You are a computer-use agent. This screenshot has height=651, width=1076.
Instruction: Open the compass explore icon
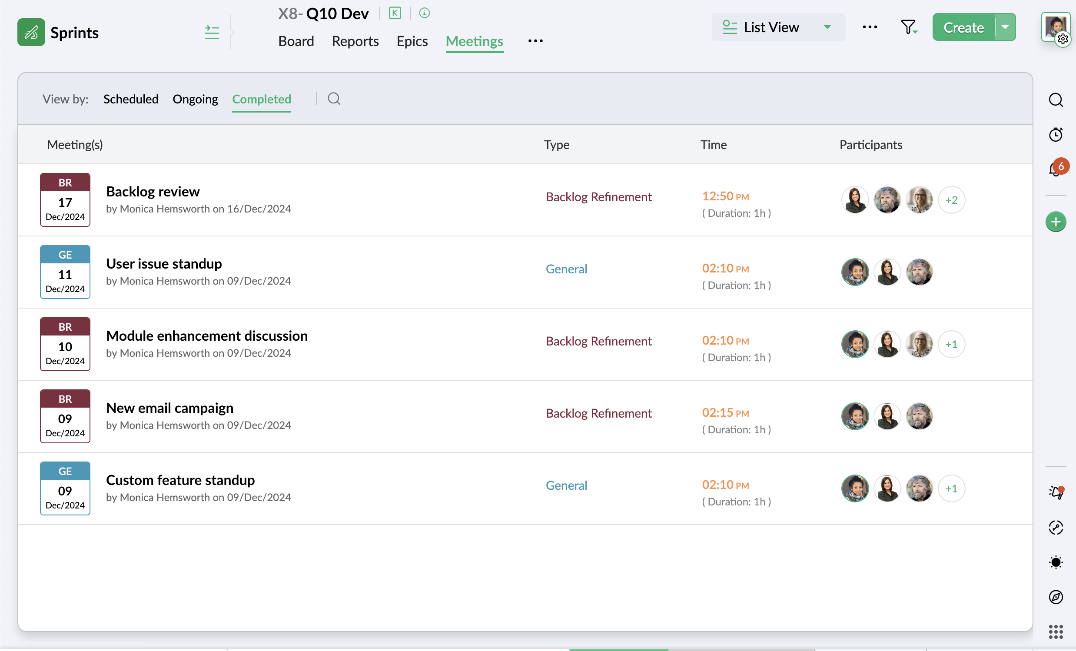click(1056, 597)
